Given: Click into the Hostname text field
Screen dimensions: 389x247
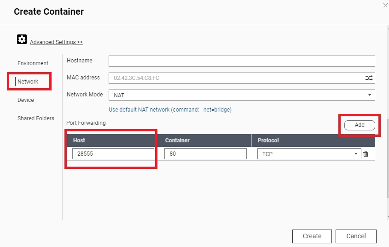Looking at the screenshot, I should (x=242, y=61).
